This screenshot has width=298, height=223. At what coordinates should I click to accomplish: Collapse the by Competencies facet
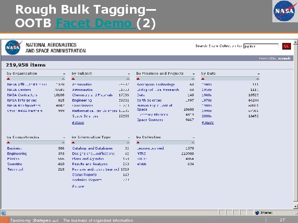pos(64,138)
